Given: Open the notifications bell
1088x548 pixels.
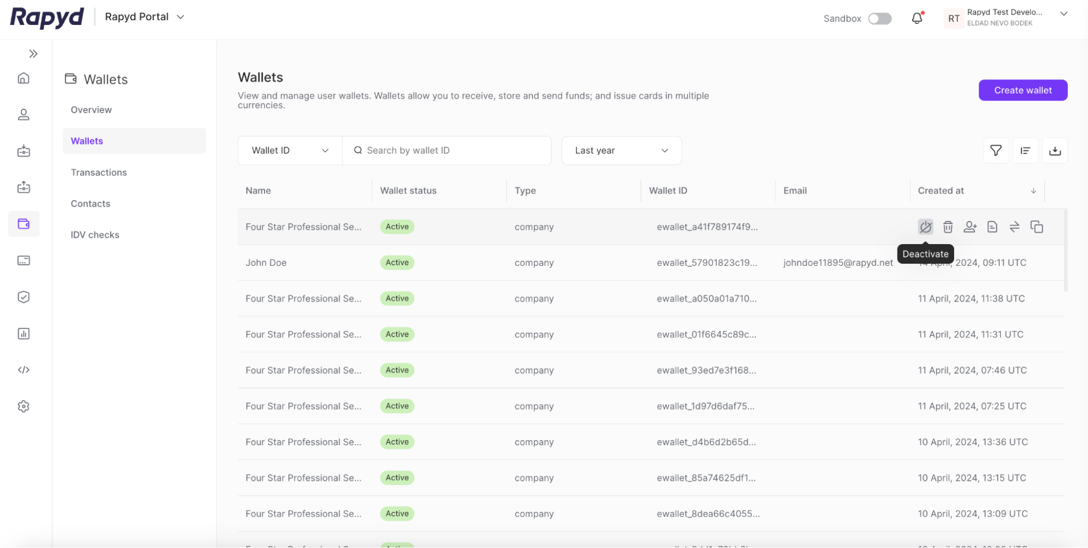Looking at the screenshot, I should coord(917,18).
